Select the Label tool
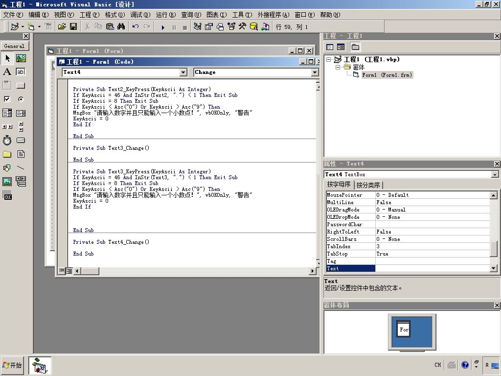The width and height of the screenshot is (501, 376). click(x=7, y=72)
